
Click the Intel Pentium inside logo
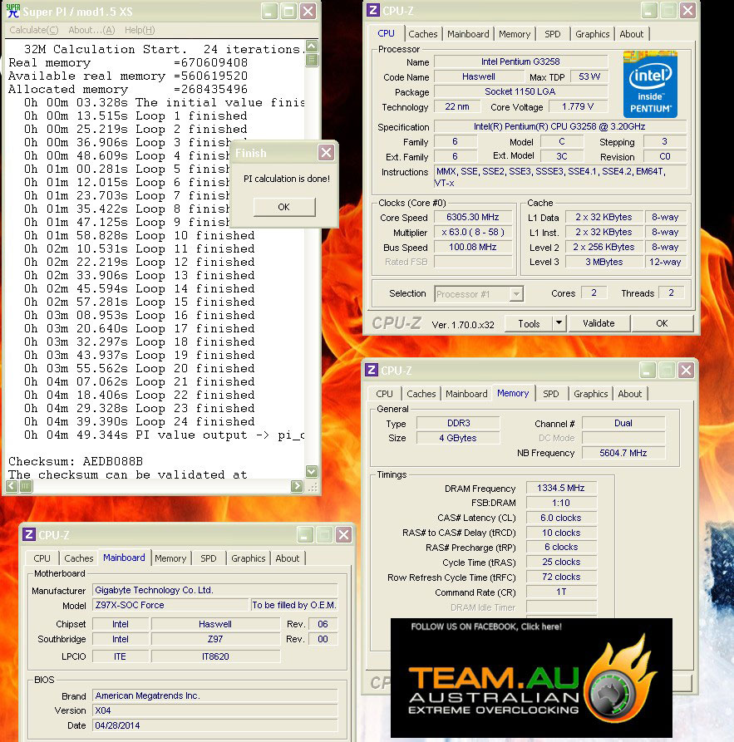point(650,85)
